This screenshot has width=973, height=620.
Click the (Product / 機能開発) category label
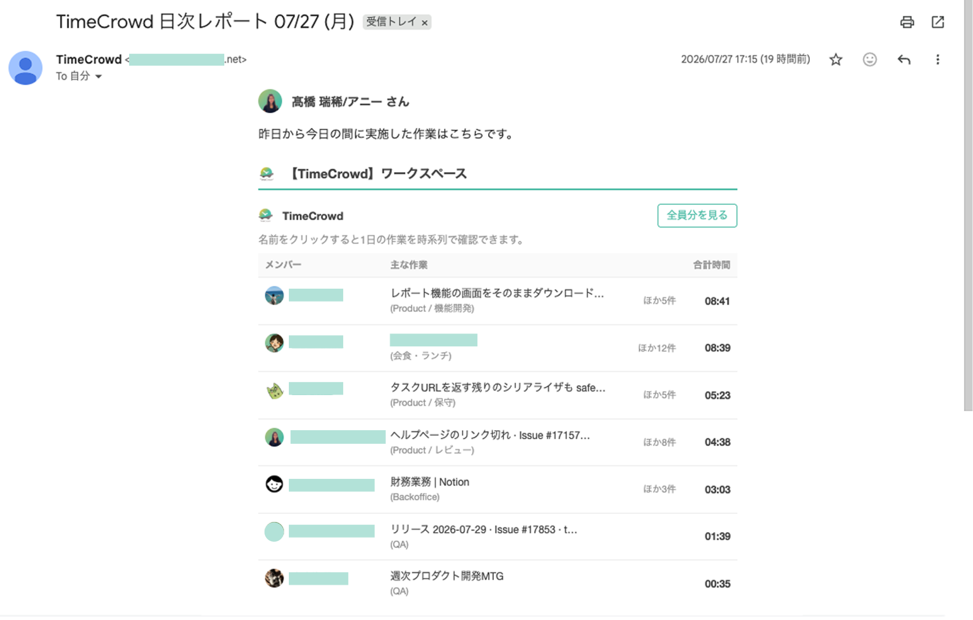pos(432,309)
